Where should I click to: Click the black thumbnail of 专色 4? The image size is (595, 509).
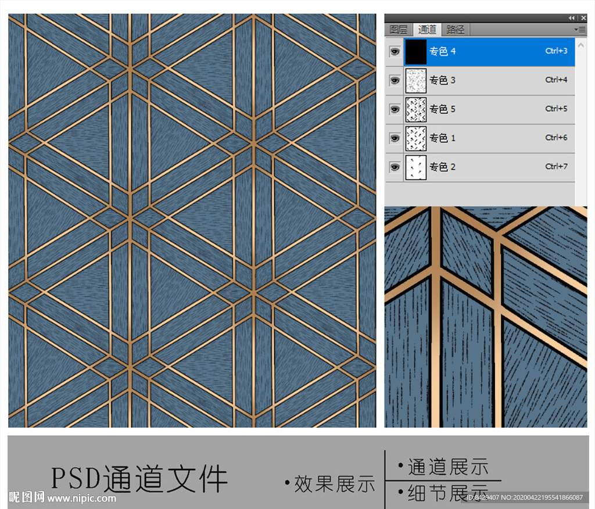(416, 52)
